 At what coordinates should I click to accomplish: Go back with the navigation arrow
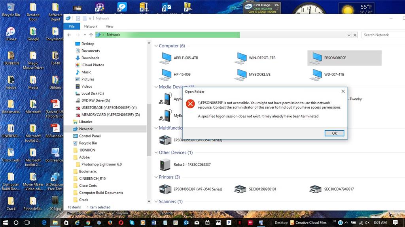click(x=69, y=35)
